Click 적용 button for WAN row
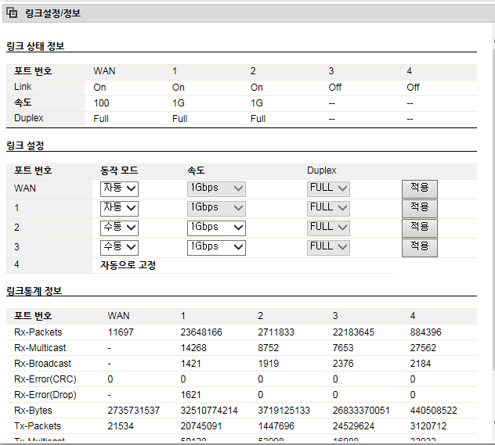 point(420,189)
